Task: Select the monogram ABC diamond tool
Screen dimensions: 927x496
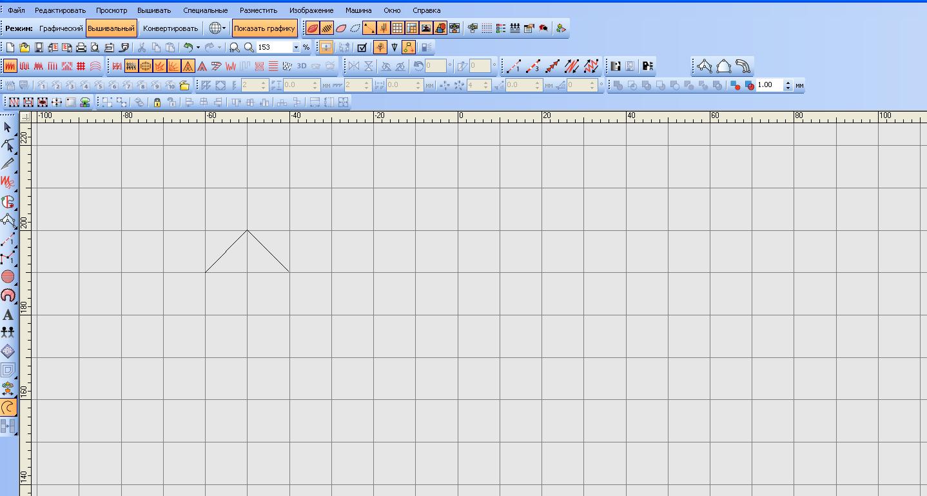Action: click(x=8, y=351)
